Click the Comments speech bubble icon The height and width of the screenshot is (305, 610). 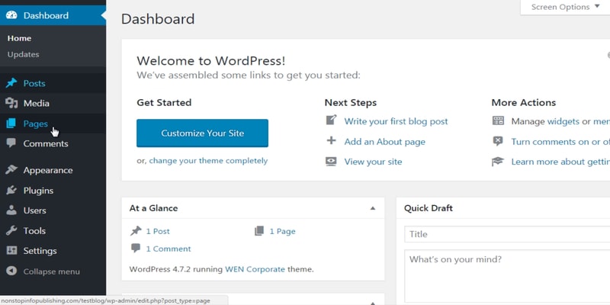[x=11, y=143]
